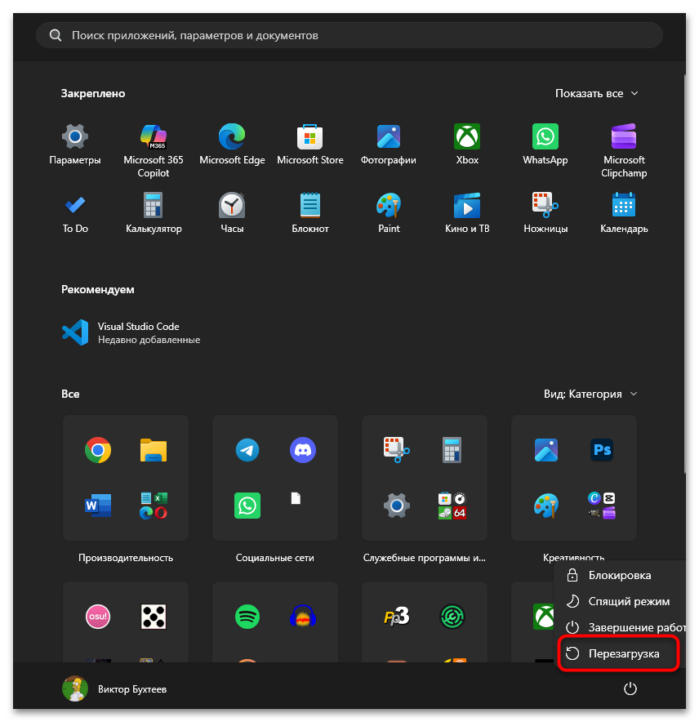This screenshot has height=722, width=699.
Task: Open Telegram in Социальные сети group
Action: coord(247,450)
